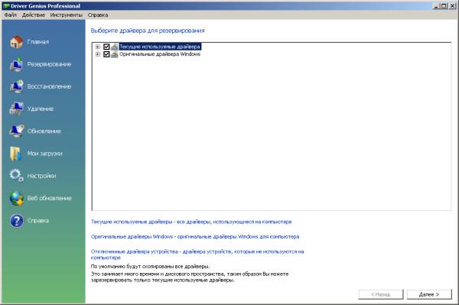Open the Справка question mark icon
Image resolution: width=459 pixels, height=305 pixels.
pos(16,221)
